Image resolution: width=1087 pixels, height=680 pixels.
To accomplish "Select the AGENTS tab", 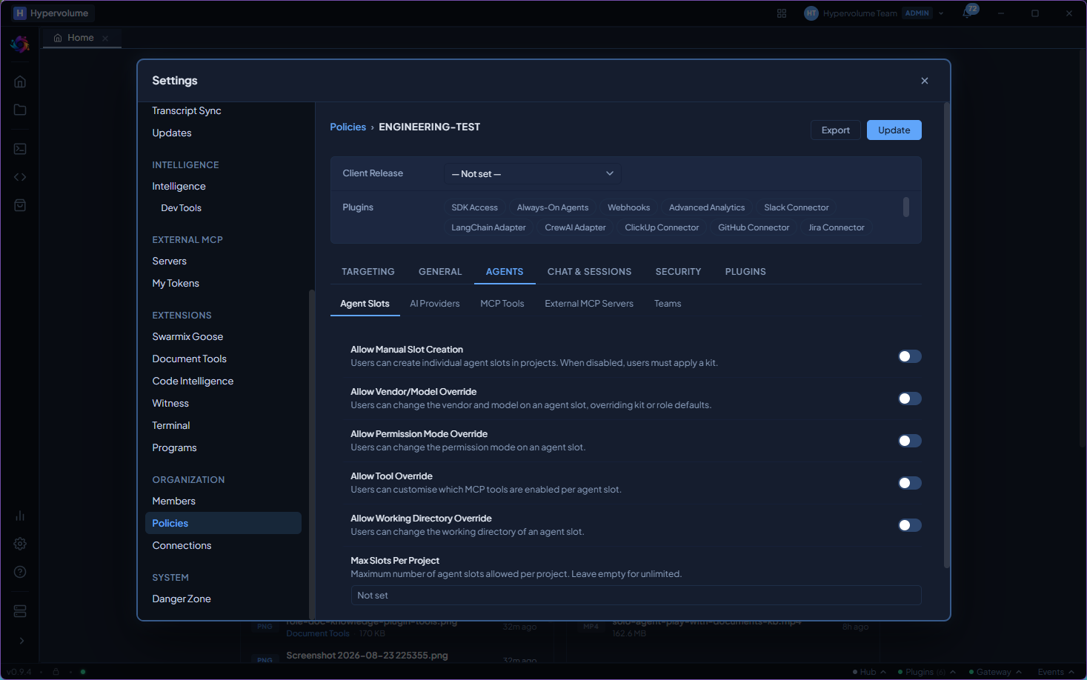I will pyautogui.click(x=505, y=272).
